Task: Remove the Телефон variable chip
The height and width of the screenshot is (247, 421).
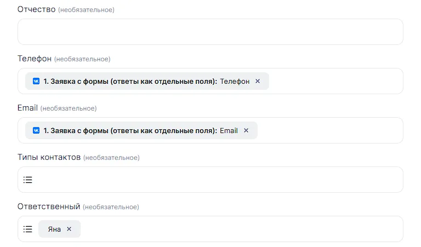Action: [x=258, y=81]
